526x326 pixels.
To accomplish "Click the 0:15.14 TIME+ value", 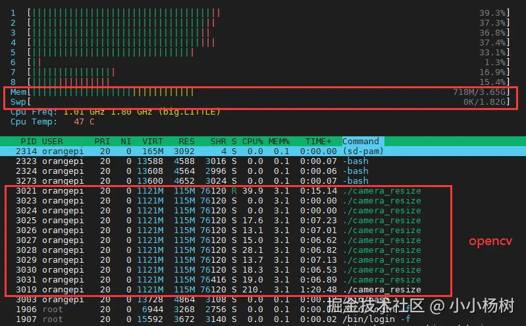I will (x=318, y=191).
